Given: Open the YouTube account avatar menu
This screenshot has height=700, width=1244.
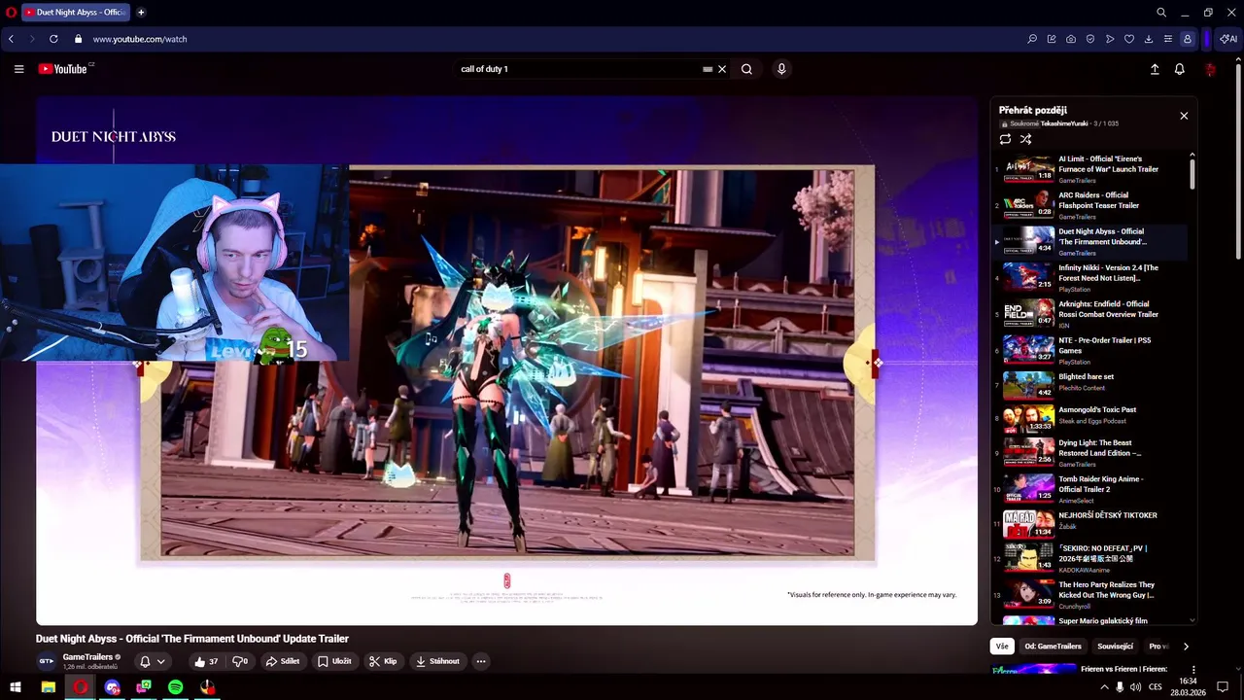Looking at the screenshot, I should click(1210, 69).
